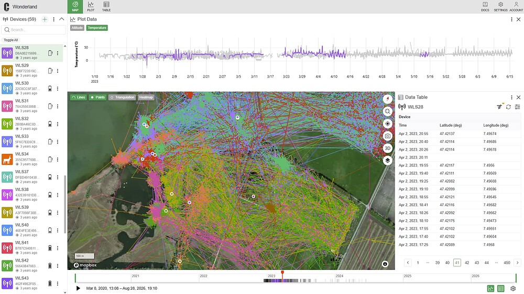
Task: Click the battery icon of WLS38
Action: pyautogui.click(x=50, y=195)
